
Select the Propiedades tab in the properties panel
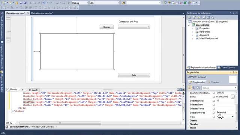coord(197,82)
